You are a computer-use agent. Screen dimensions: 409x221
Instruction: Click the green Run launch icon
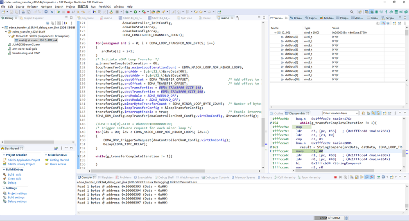(x=136, y=12)
